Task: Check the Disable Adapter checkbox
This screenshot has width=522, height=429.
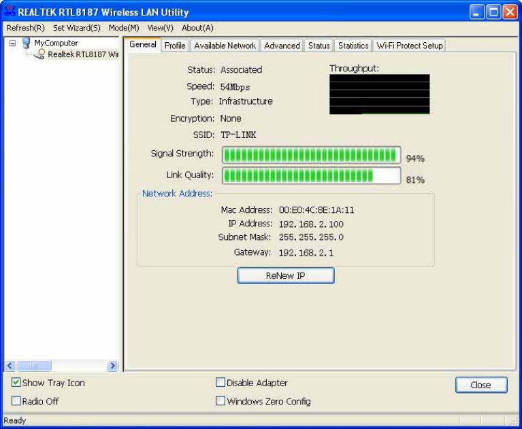Action: [221, 383]
